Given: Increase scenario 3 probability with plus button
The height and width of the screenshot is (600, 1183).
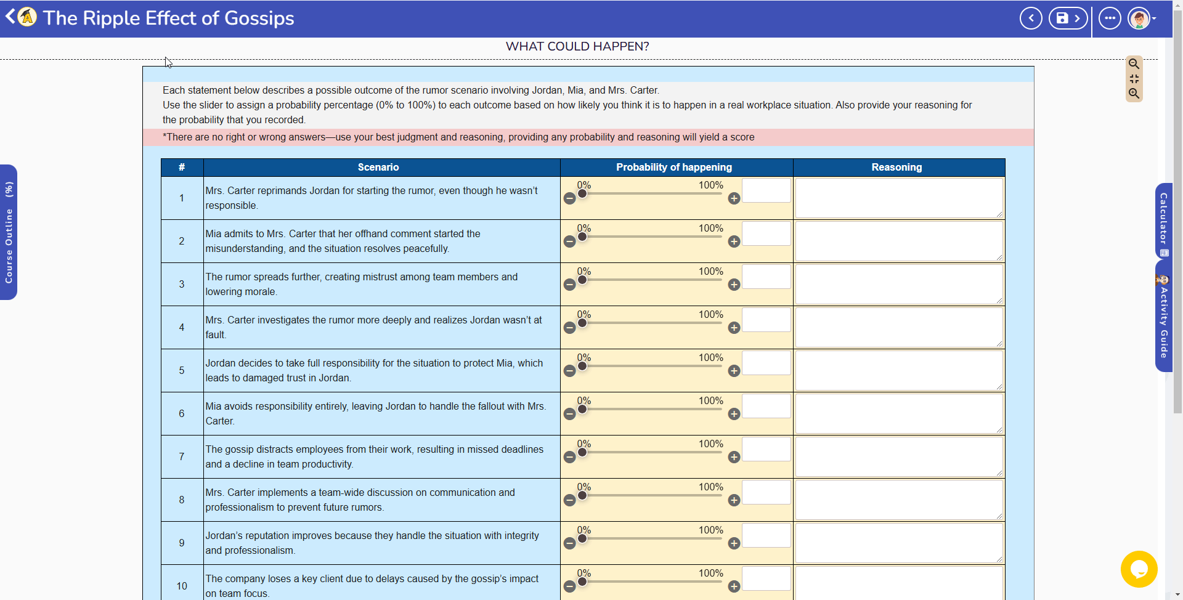Looking at the screenshot, I should pos(734,285).
